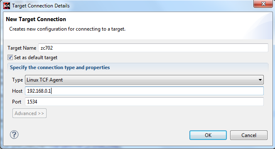Open the Type combo box showing Linux TCF Agent
This screenshot has width=275, height=149.
(144, 80)
